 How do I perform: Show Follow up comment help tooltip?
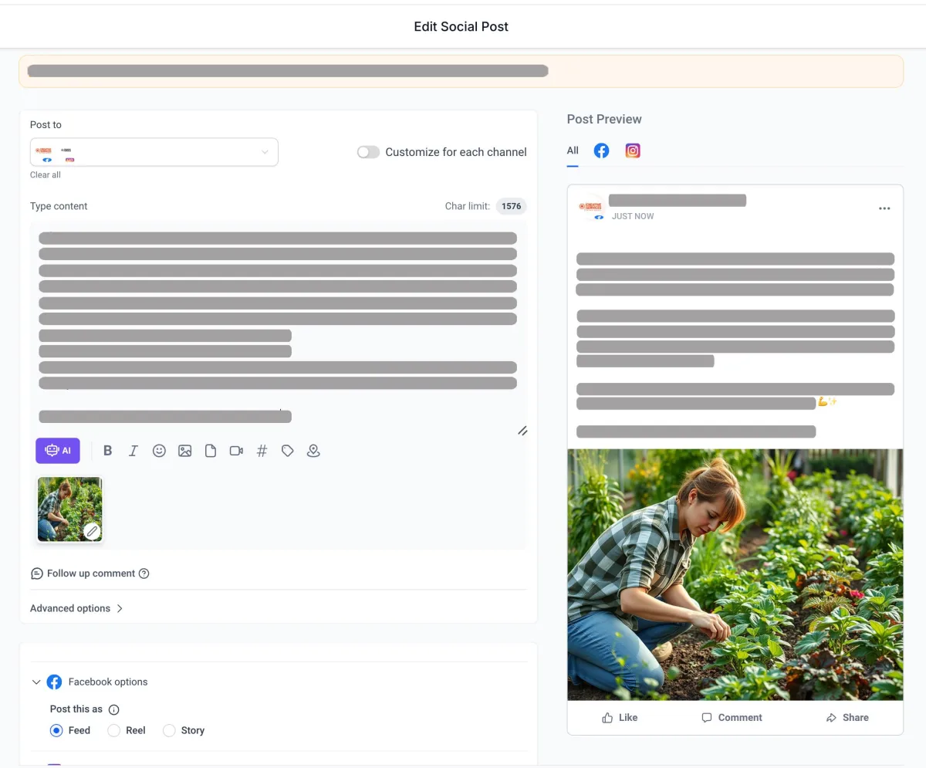144,573
